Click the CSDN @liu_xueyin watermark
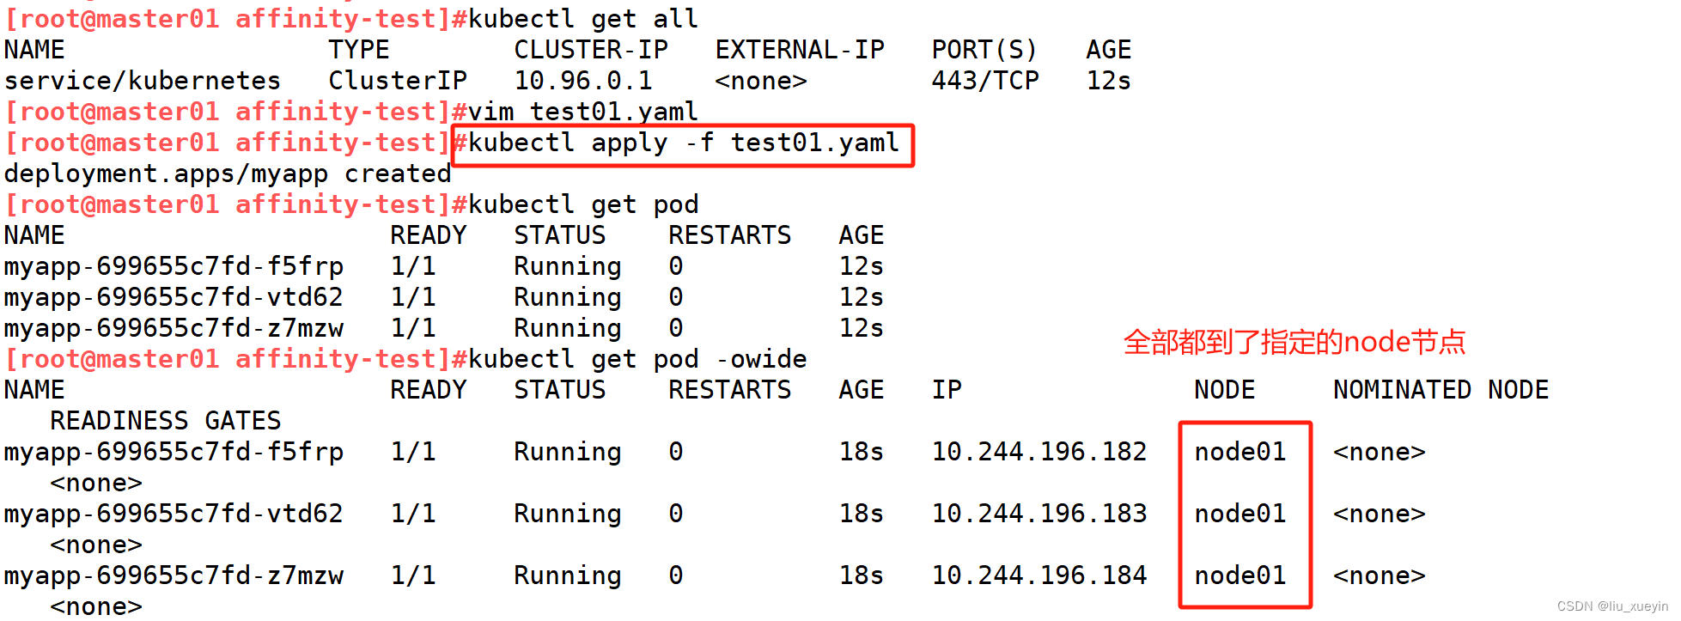 [1611, 606]
